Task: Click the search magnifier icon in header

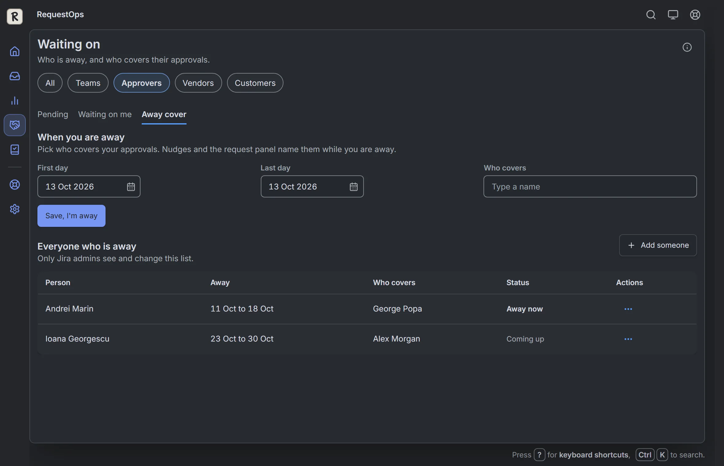Action: coord(651,15)
